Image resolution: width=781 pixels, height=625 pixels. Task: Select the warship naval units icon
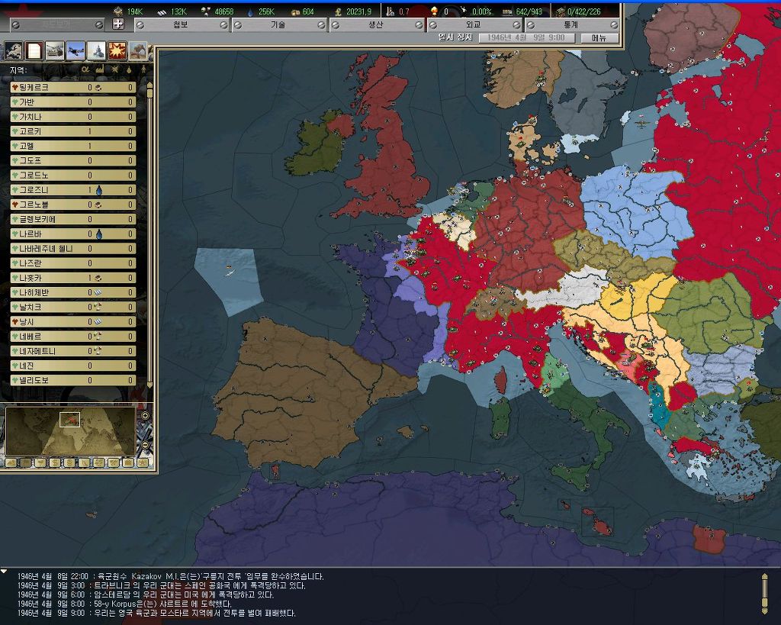(97, 51)
